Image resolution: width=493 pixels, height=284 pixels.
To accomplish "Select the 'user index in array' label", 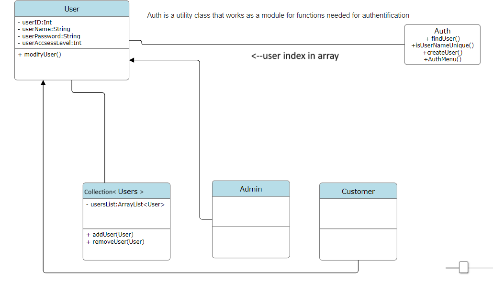I will click(x=295, y=56).
